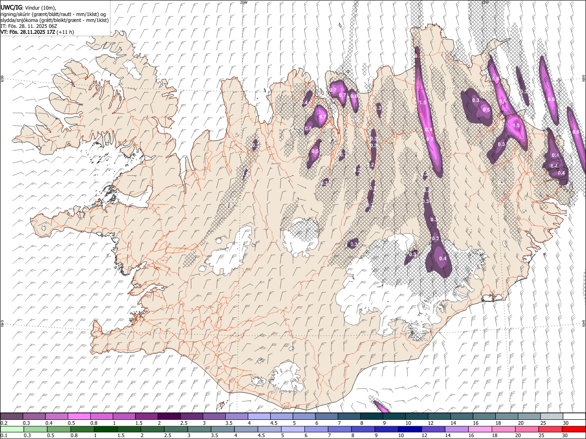
Task: Select the 0.5–0.8 green rain legend swatch
Action: coord(59,429)
